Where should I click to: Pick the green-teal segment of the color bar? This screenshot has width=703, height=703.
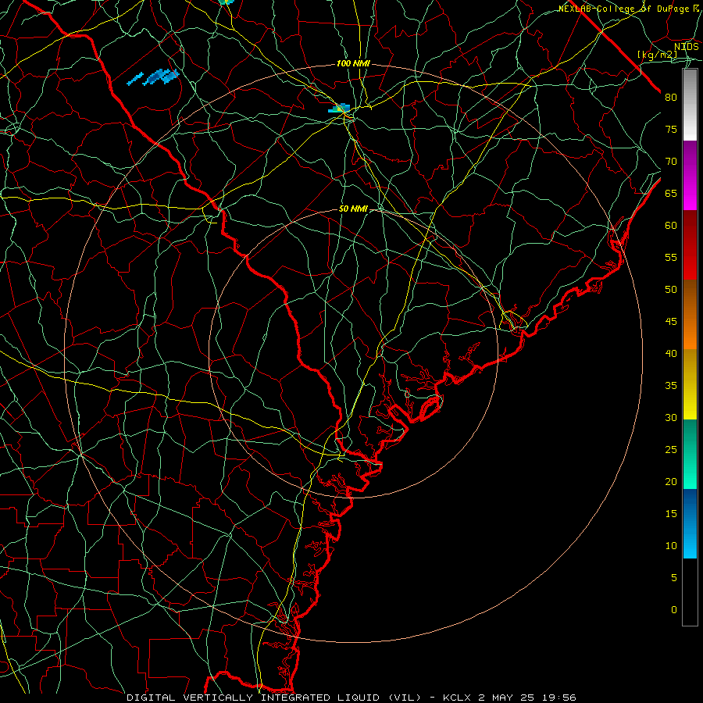click(690, 454)
